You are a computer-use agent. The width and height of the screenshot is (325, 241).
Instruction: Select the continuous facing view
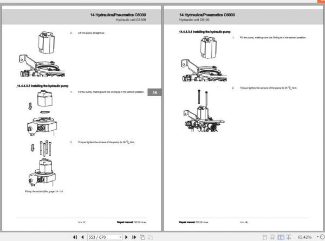[x=289, y=237]
